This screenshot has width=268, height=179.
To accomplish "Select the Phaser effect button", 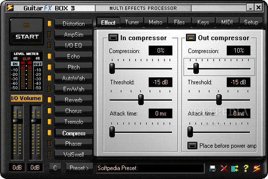I will point(74,143).
